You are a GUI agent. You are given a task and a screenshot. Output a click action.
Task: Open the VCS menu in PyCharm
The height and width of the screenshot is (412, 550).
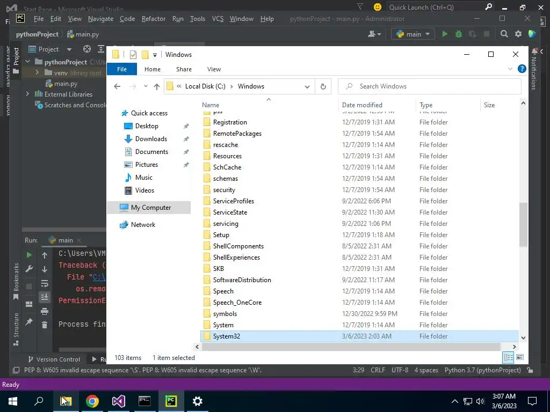(218, 19)
